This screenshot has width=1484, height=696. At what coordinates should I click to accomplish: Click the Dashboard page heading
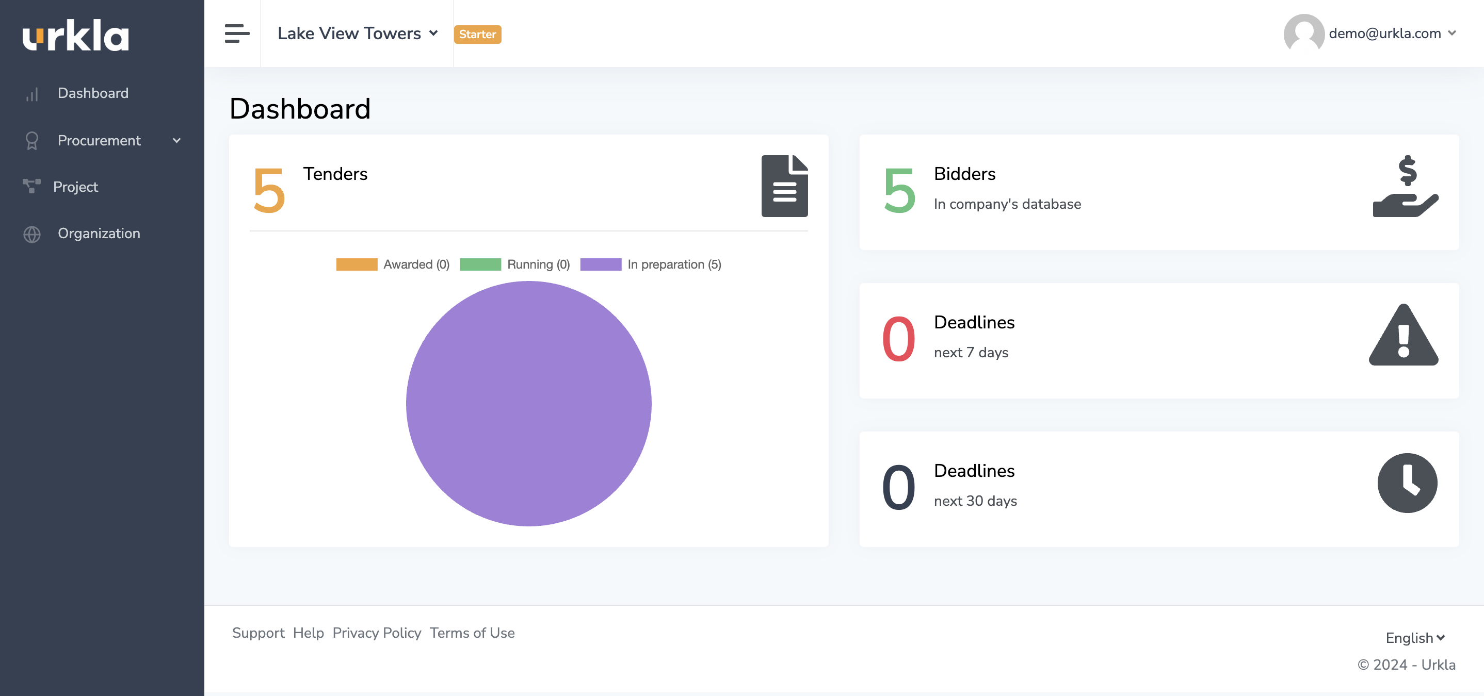click(x=300, y=109)
